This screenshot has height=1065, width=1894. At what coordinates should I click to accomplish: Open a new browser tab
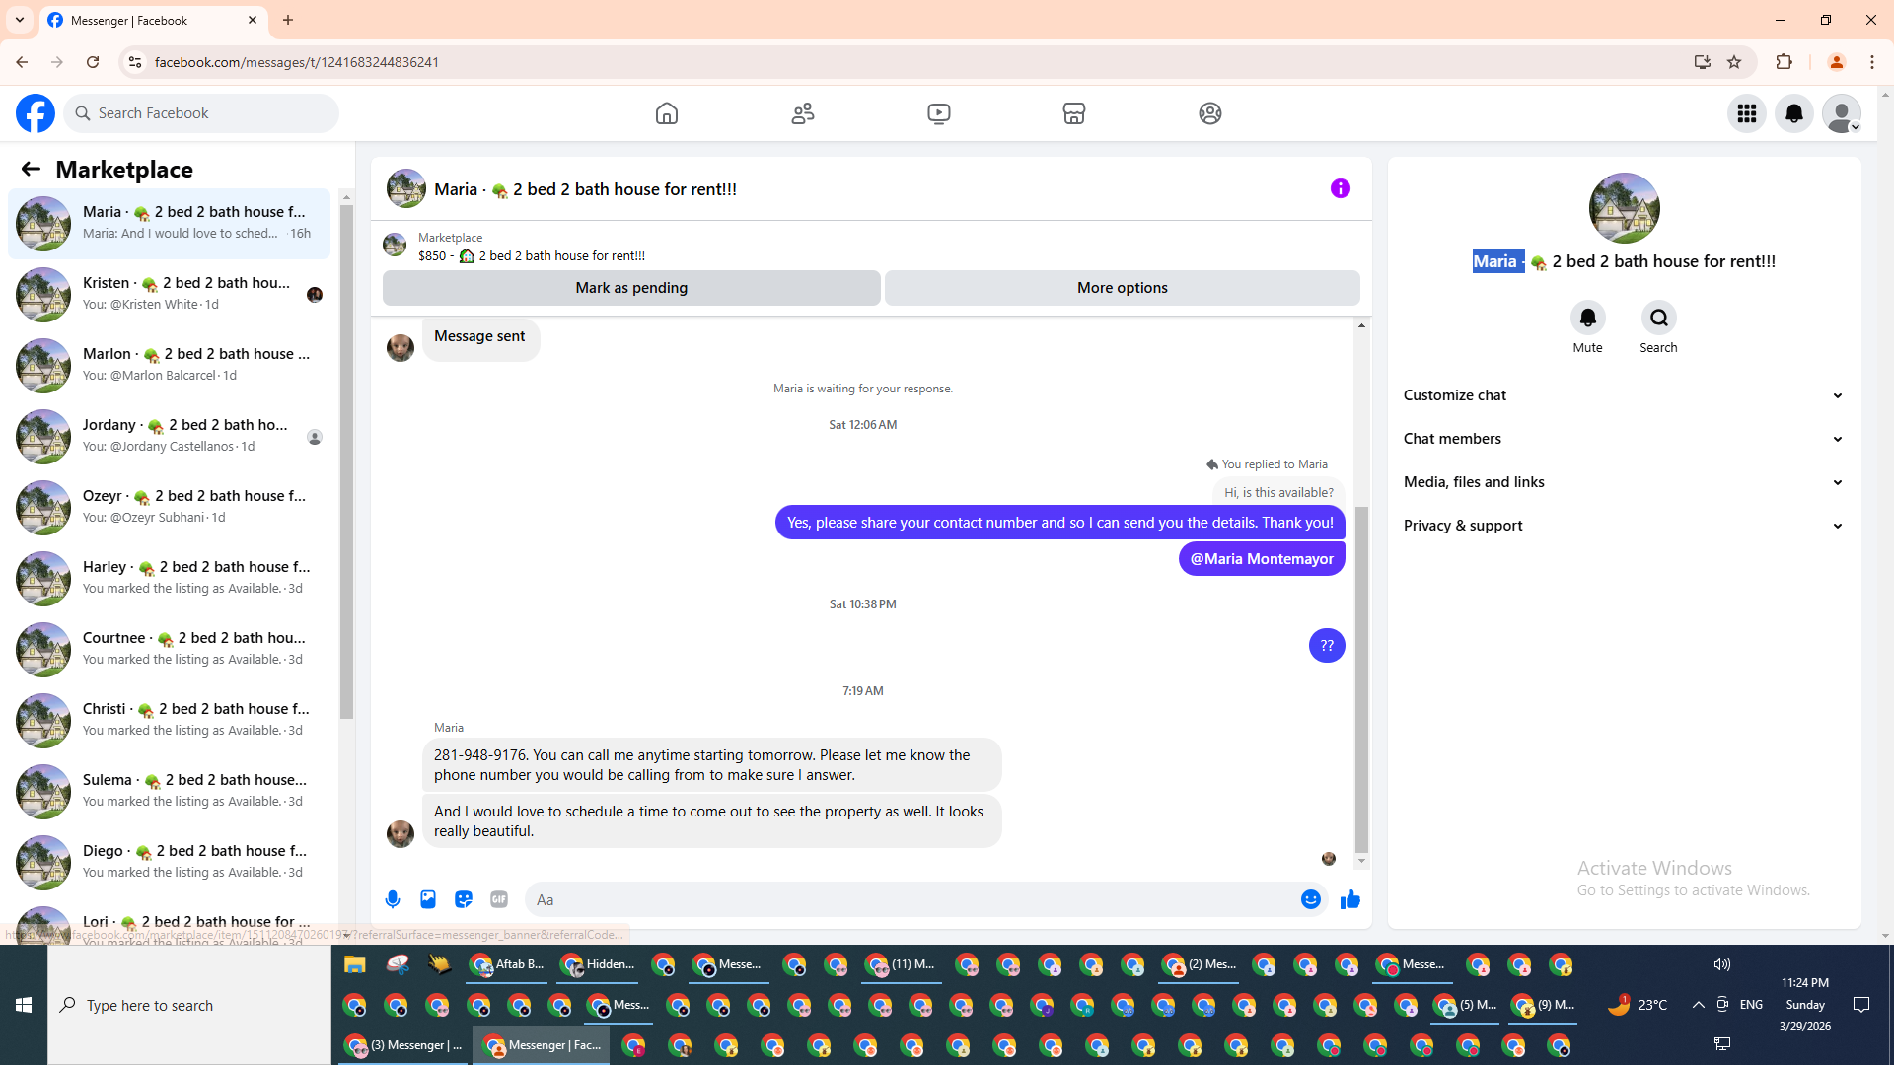point(288,20)
